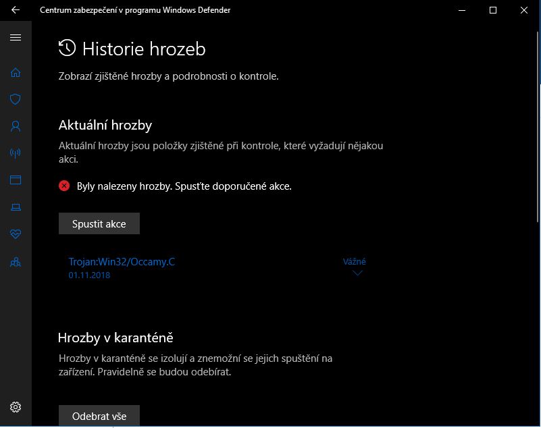Click the Aktuální hrozby heading
Screen dimensions: 541x428
tap(105, 125)
